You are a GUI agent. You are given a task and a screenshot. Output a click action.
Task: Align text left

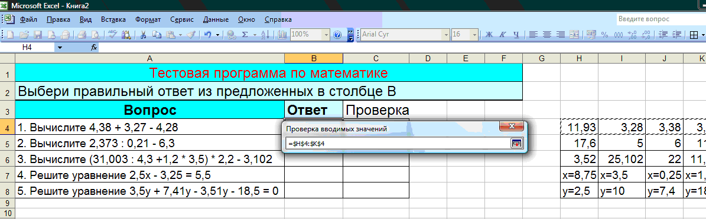(x=533, y=35)
